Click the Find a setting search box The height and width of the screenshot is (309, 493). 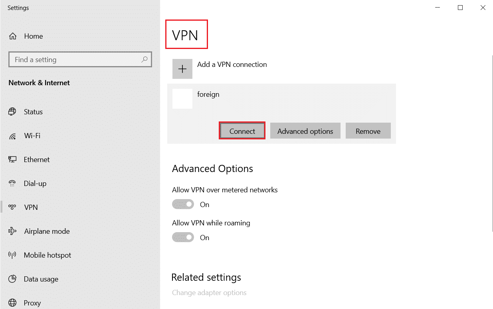coord(80,59)
